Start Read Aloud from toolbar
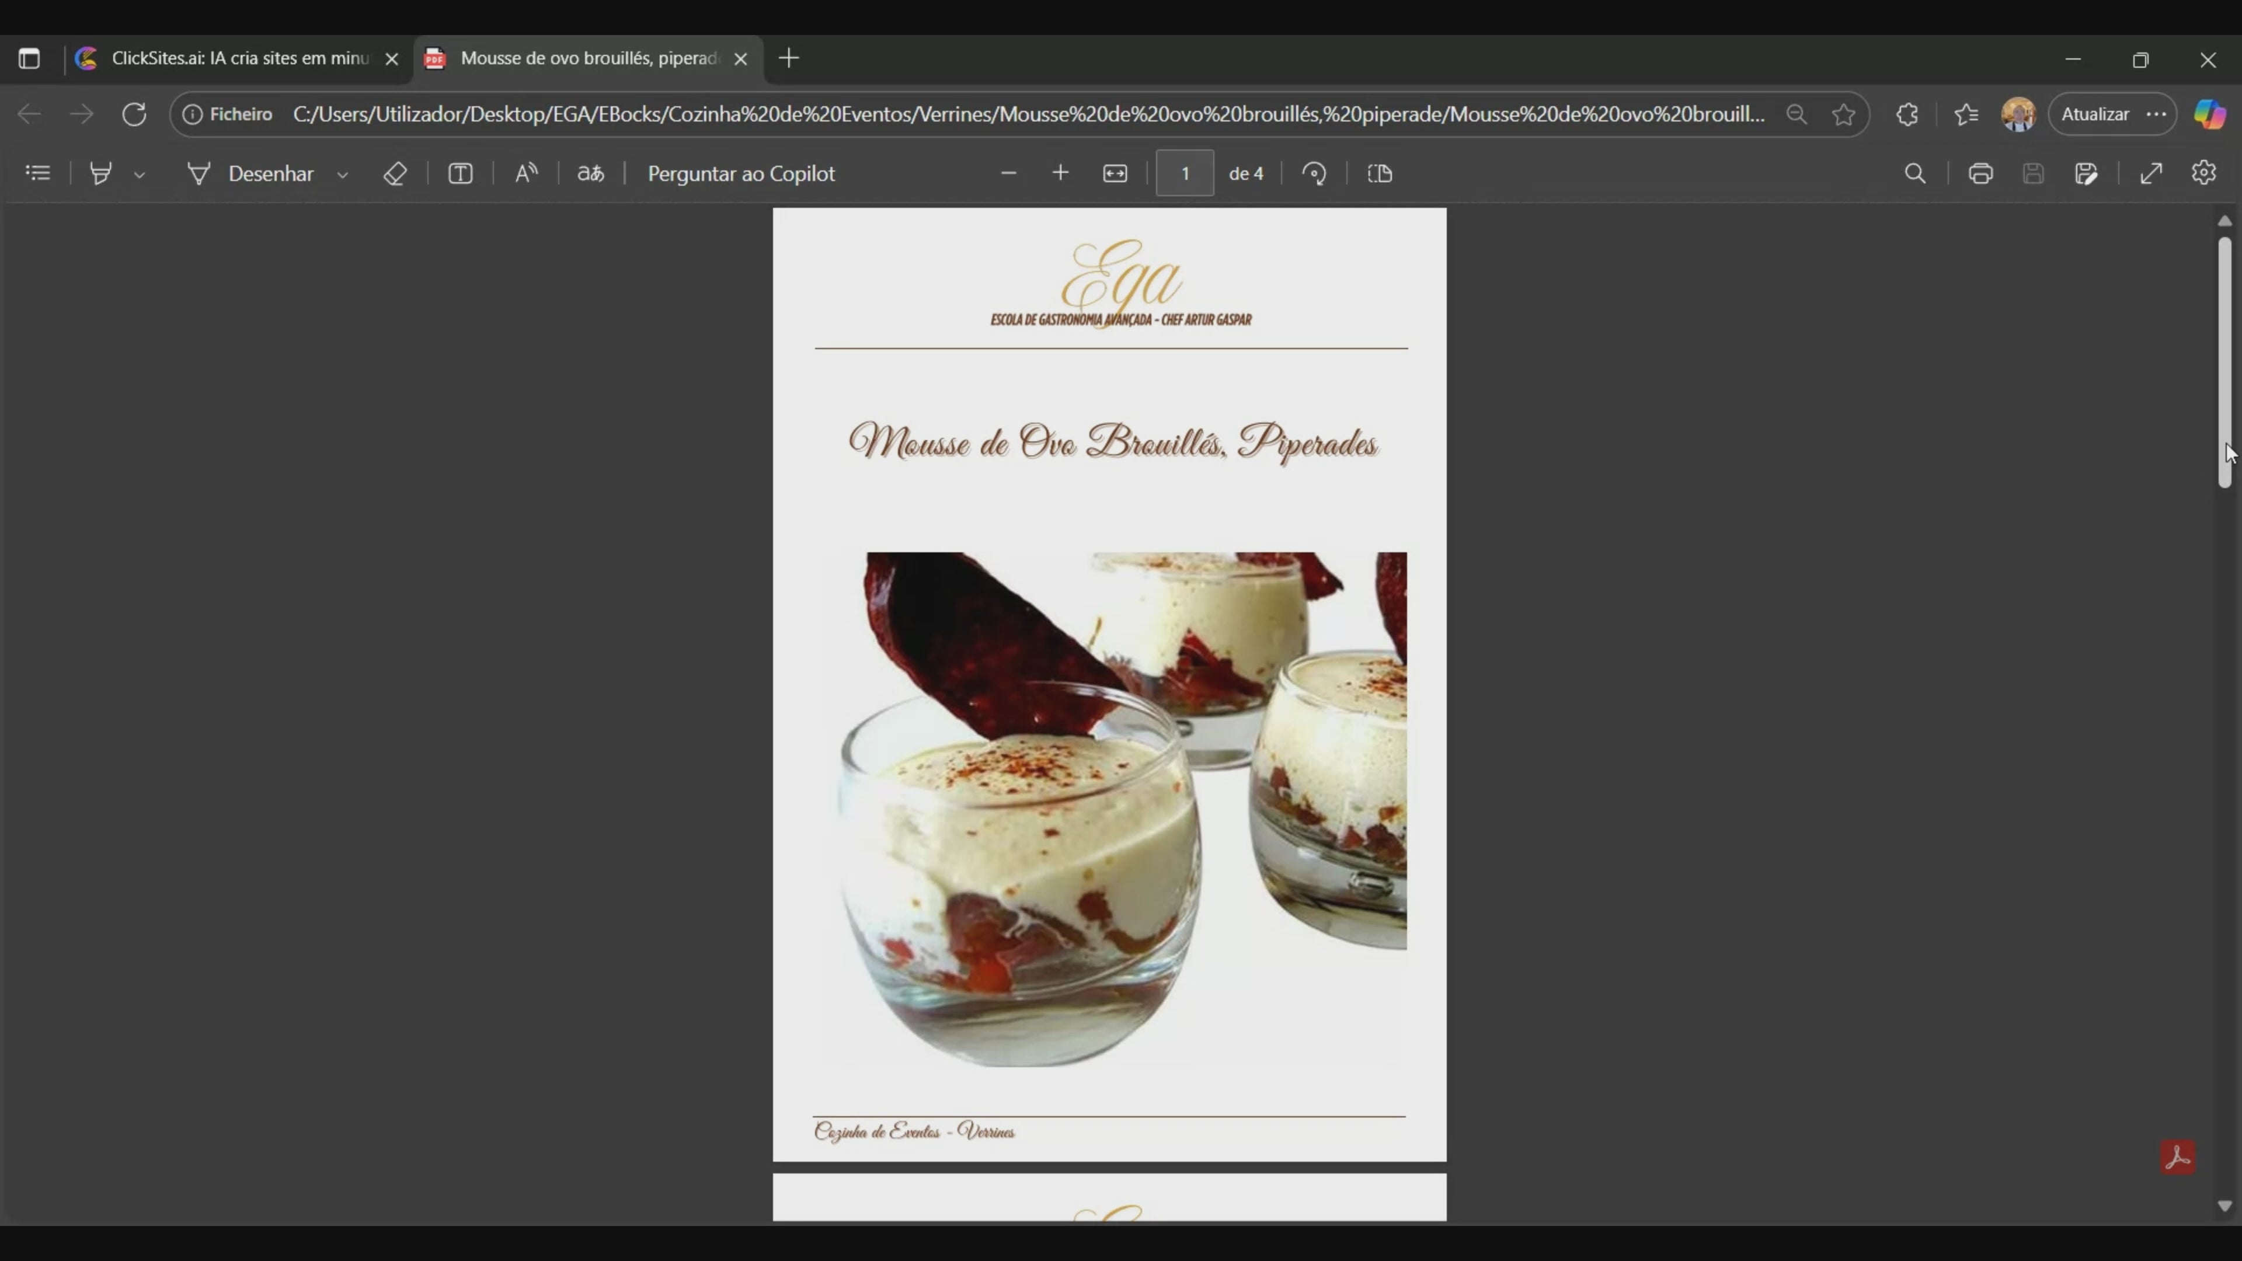 click(527, 173)
